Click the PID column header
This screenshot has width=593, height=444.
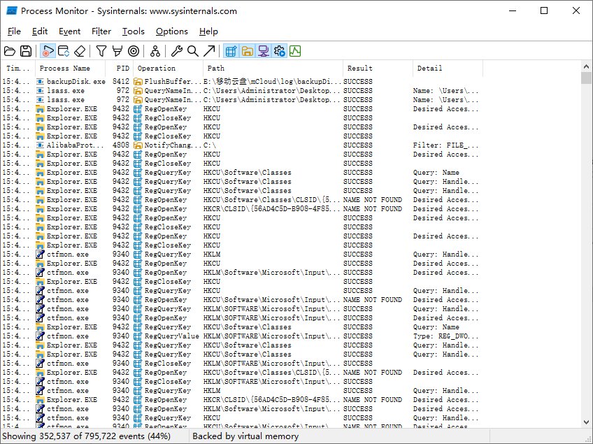pos(119,68)
